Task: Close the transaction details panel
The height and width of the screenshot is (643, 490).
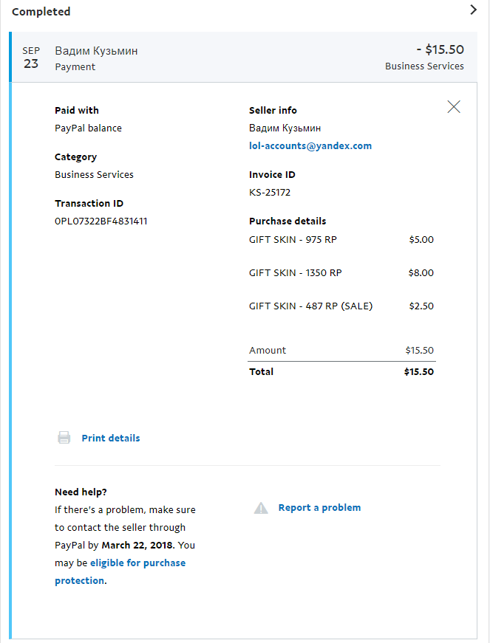Action: coord(454,107)
